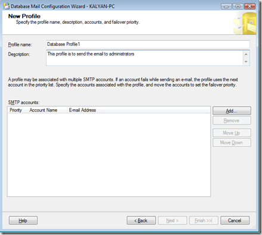
Task: Click the Move Down button
Action: click(x=232, y=143)
